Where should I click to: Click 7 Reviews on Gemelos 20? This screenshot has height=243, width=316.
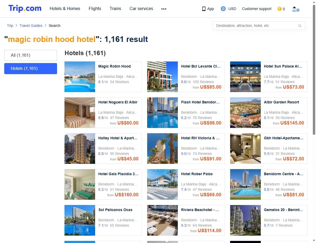click(284, 225)
